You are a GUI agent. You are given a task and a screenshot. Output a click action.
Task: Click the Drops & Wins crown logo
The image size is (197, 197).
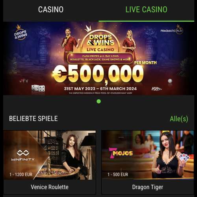coord(20,32)
